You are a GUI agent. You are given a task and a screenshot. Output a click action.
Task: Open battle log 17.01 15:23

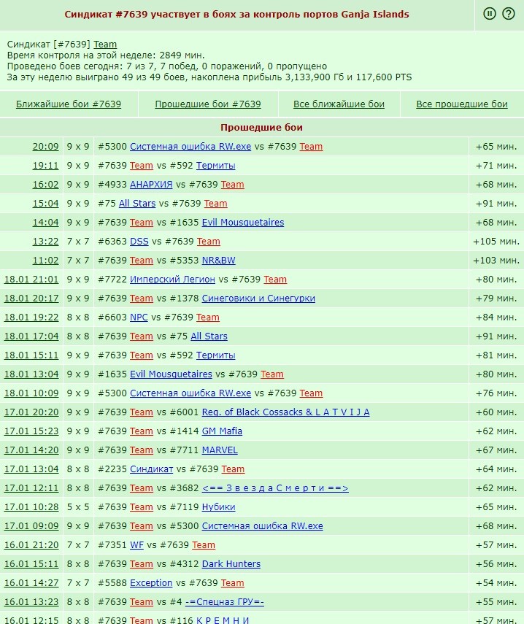click(31, 431)
